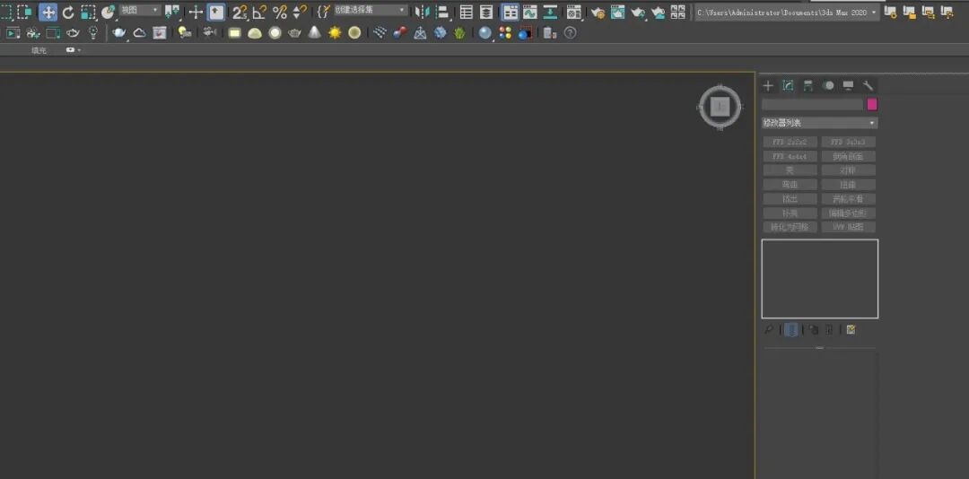Click the green plant icon
Viewport: 969px width, 479px height.
click(x=459, y=33)
